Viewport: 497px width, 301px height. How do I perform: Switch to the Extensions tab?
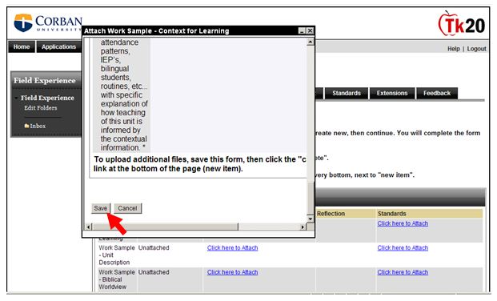tap(392, 93)
